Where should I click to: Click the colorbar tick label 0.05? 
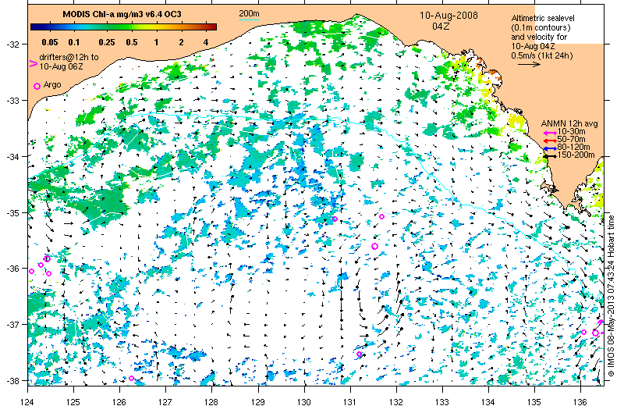[50, 42]
